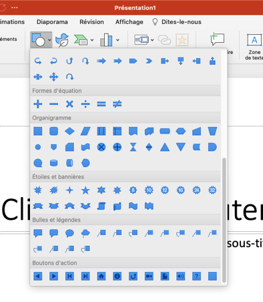Insert the Back/Previous action button
Image resolution: width=263 pixels, height=302 pixels.
point(38,277)
